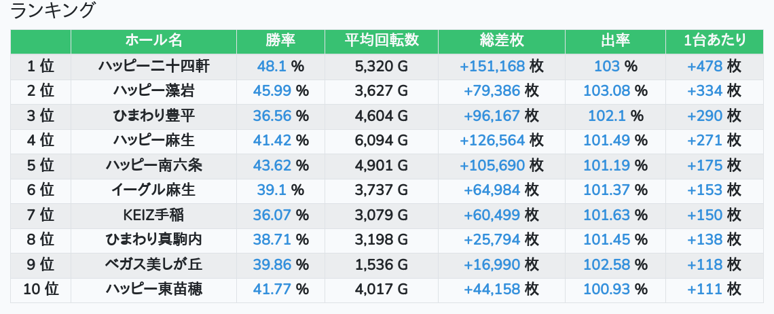The image size is (774, 314).
Task: Click the 出率 column header
Action: click(615, 41)
